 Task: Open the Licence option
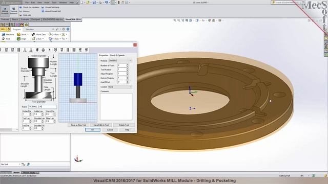[25, 11]
